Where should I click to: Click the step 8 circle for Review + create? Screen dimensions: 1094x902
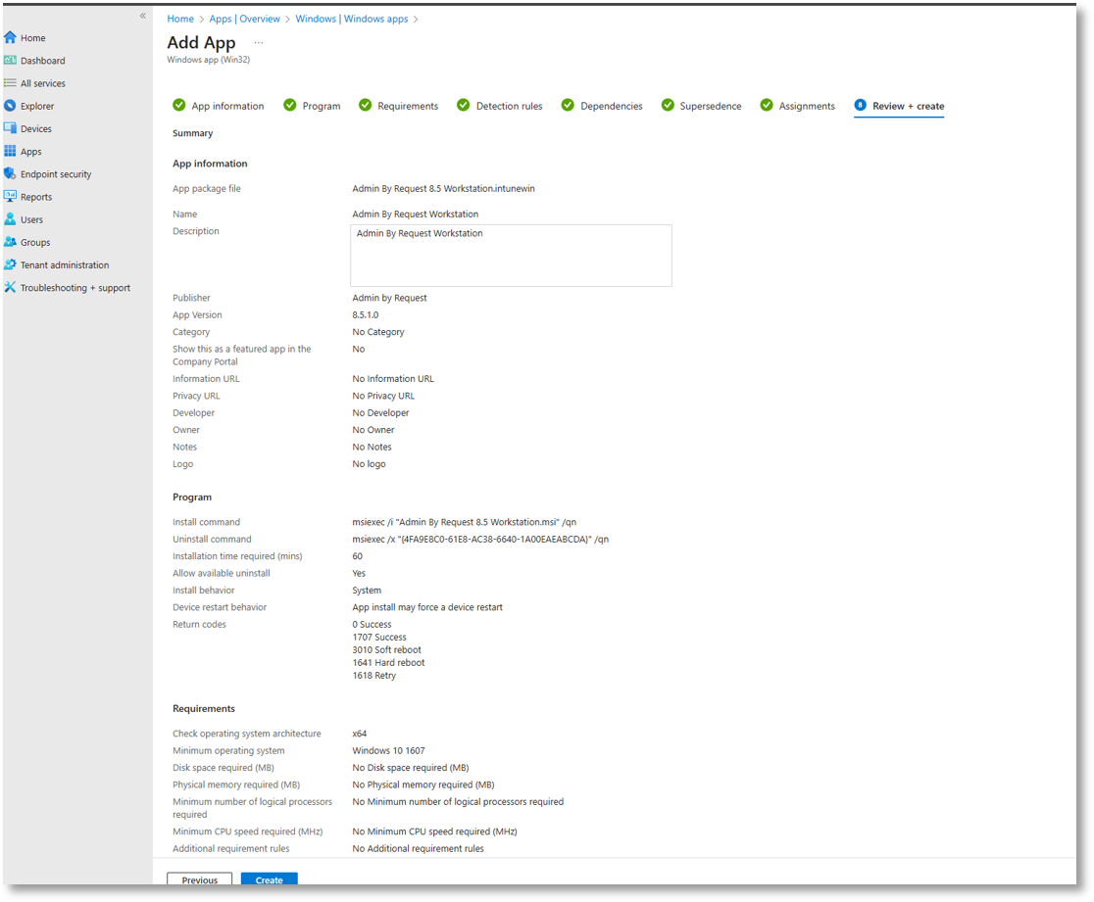(861, 105)
